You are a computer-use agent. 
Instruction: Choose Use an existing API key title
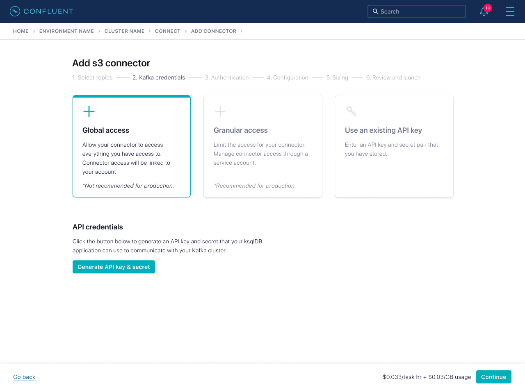click(x=383, y=130)
